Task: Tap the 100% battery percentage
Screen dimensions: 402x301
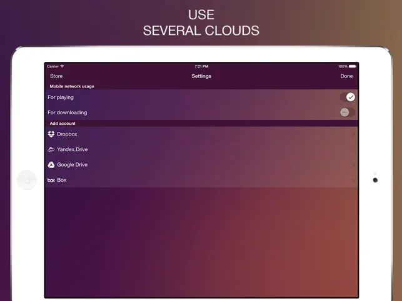Action: tap(343, 66)
